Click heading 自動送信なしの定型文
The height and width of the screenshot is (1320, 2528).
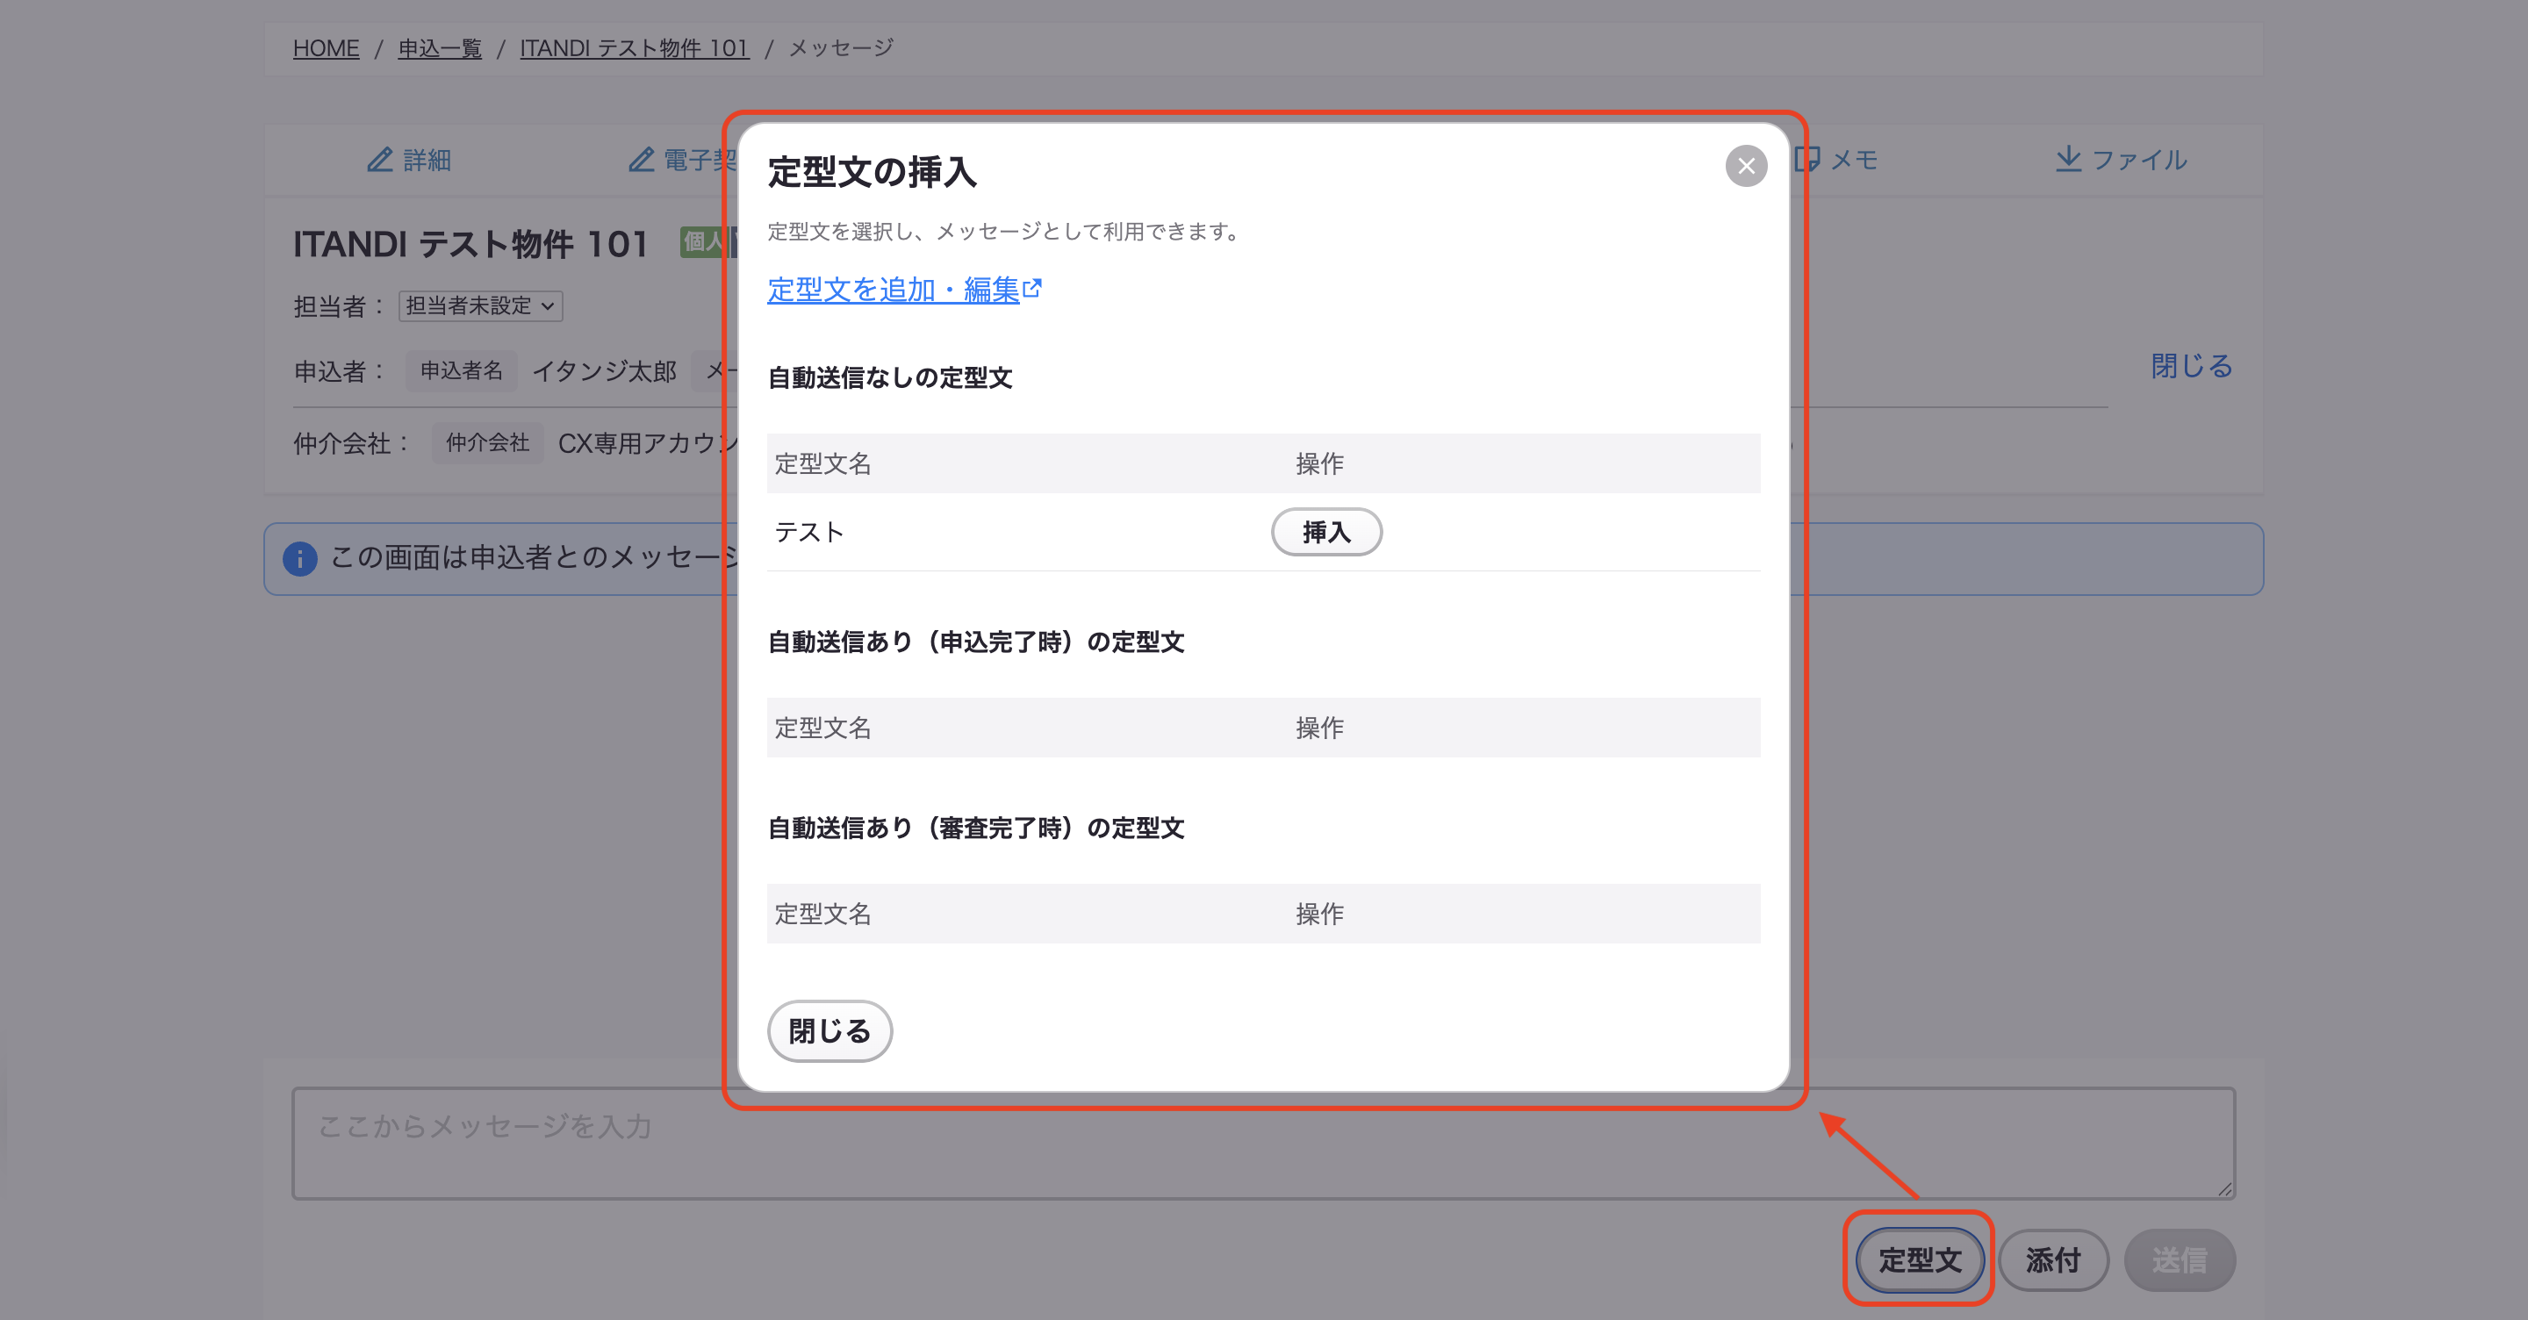[x=889, y=378]
